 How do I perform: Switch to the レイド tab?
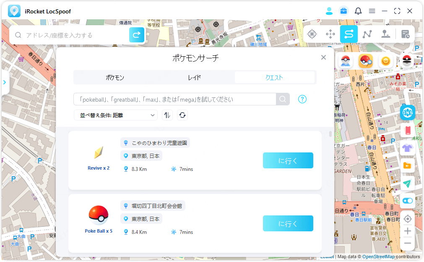(195, 78)
